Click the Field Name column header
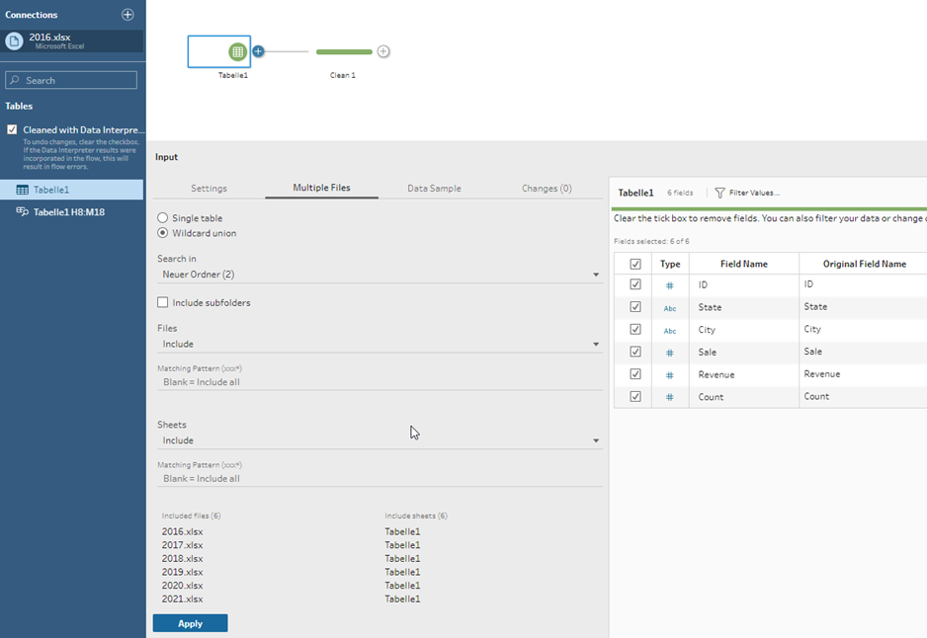 click(744, 264)
